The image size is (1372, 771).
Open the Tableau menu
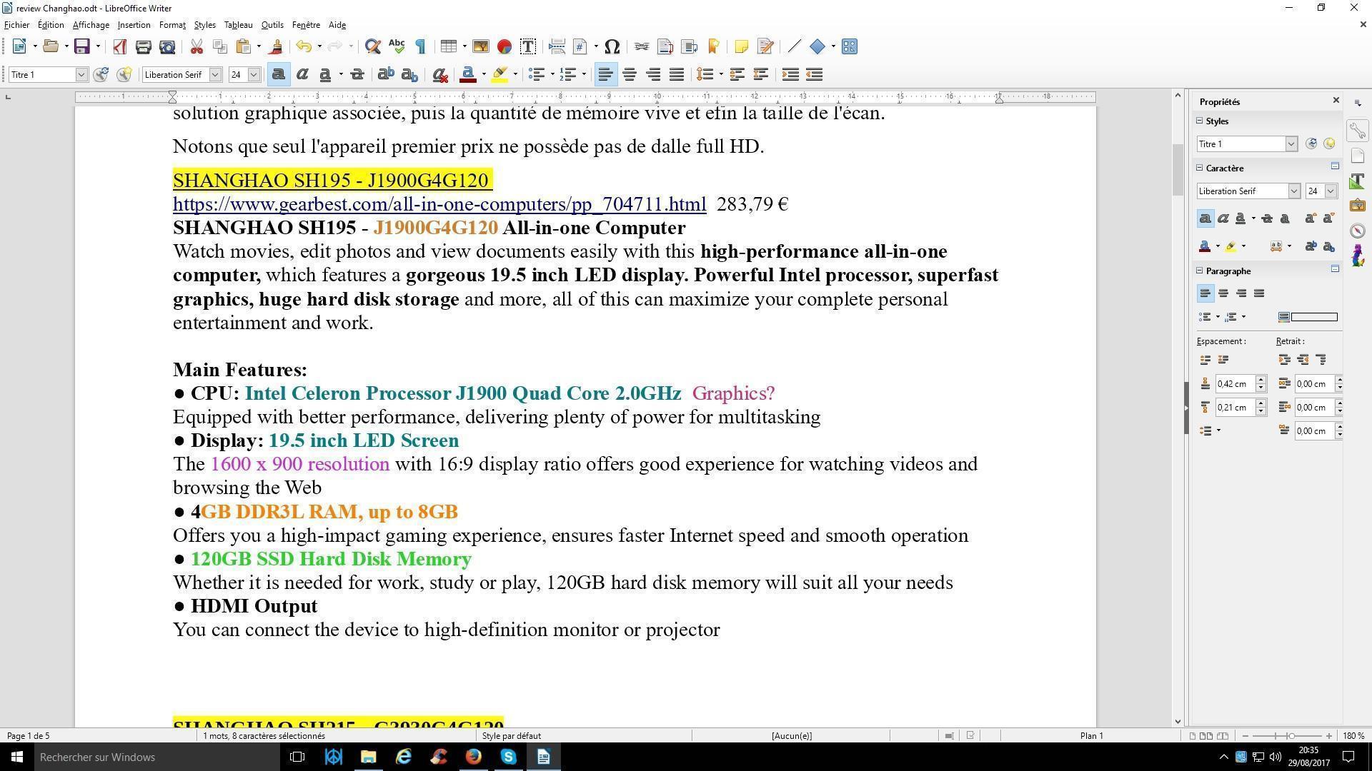point(238,25)
